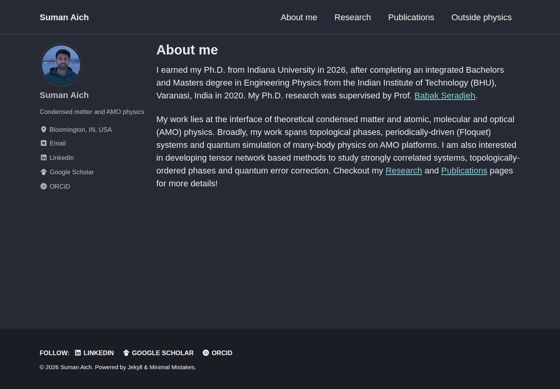Viewport: 560px width, 389px height.
Task: Open the About me navigation item
Action: [299, 18]
